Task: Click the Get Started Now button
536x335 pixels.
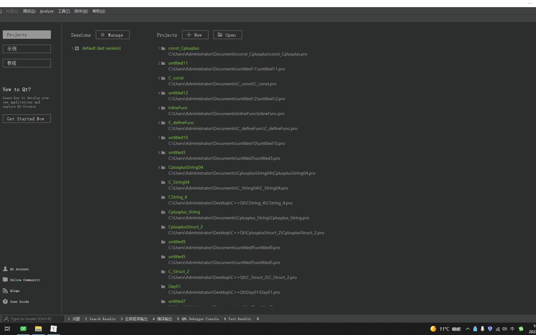Action: pos(27,119)
